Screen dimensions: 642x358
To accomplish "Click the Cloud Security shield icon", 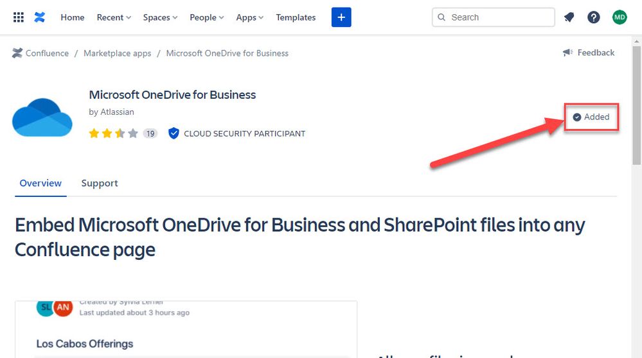I will 174,133.
